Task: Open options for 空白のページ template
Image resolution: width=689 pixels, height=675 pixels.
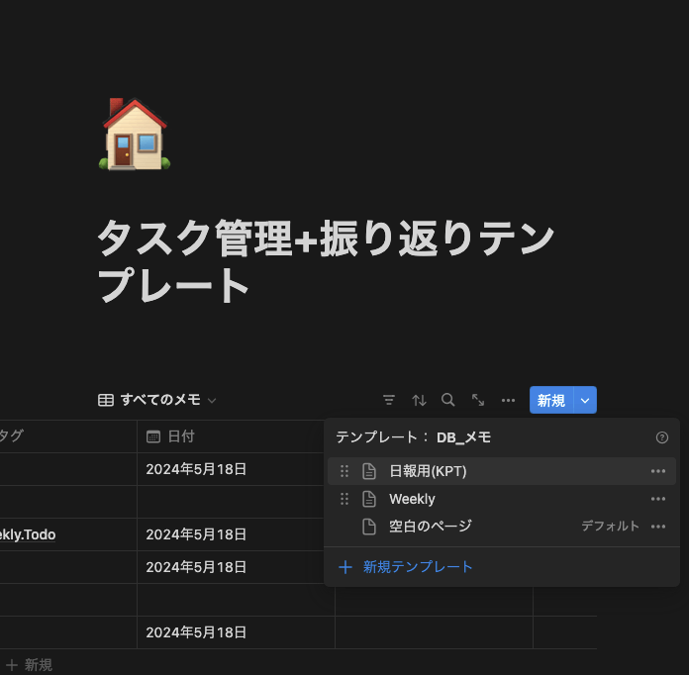Action: [x=657, y=527]
